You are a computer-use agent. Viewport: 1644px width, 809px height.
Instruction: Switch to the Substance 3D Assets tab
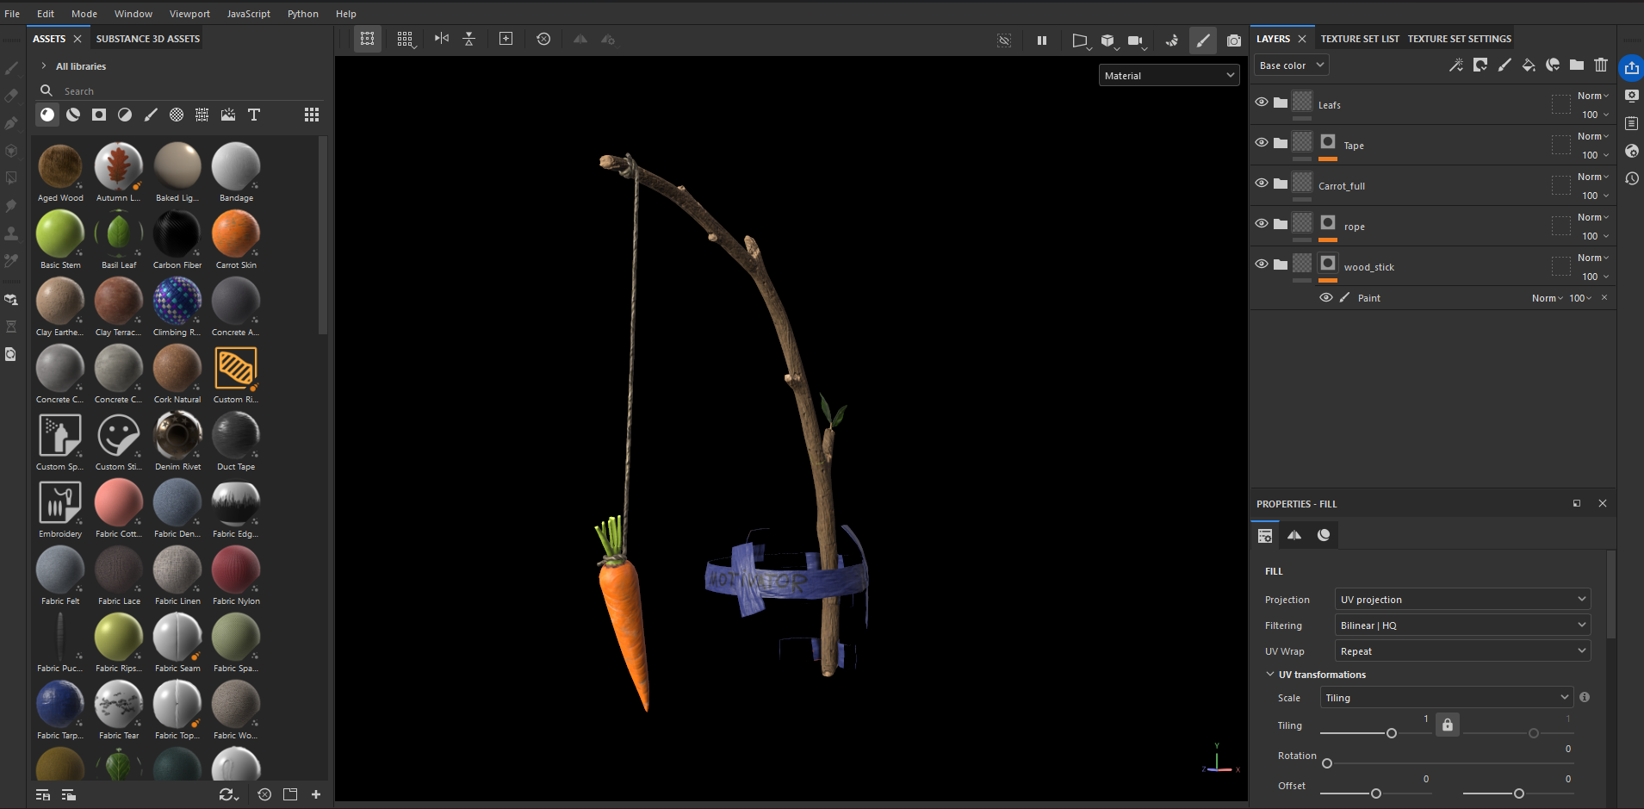148,39
